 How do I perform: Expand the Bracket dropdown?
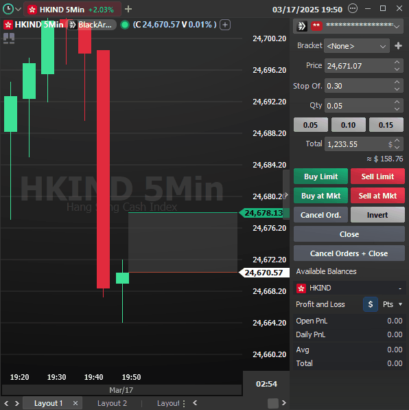click(x=357, y=46)
